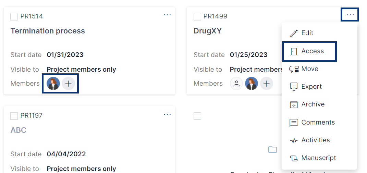Screen dimensions: 367x173
Task: Open the ABC project title link
Action: 19,130
